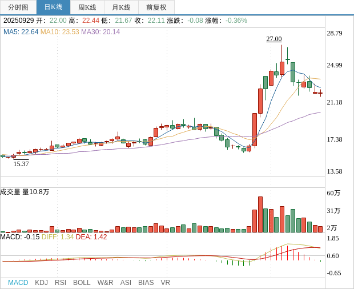Screen dimensions: 354x289
Task: Switch to the 分时图 tab
Action: click(x=18, y=7)
